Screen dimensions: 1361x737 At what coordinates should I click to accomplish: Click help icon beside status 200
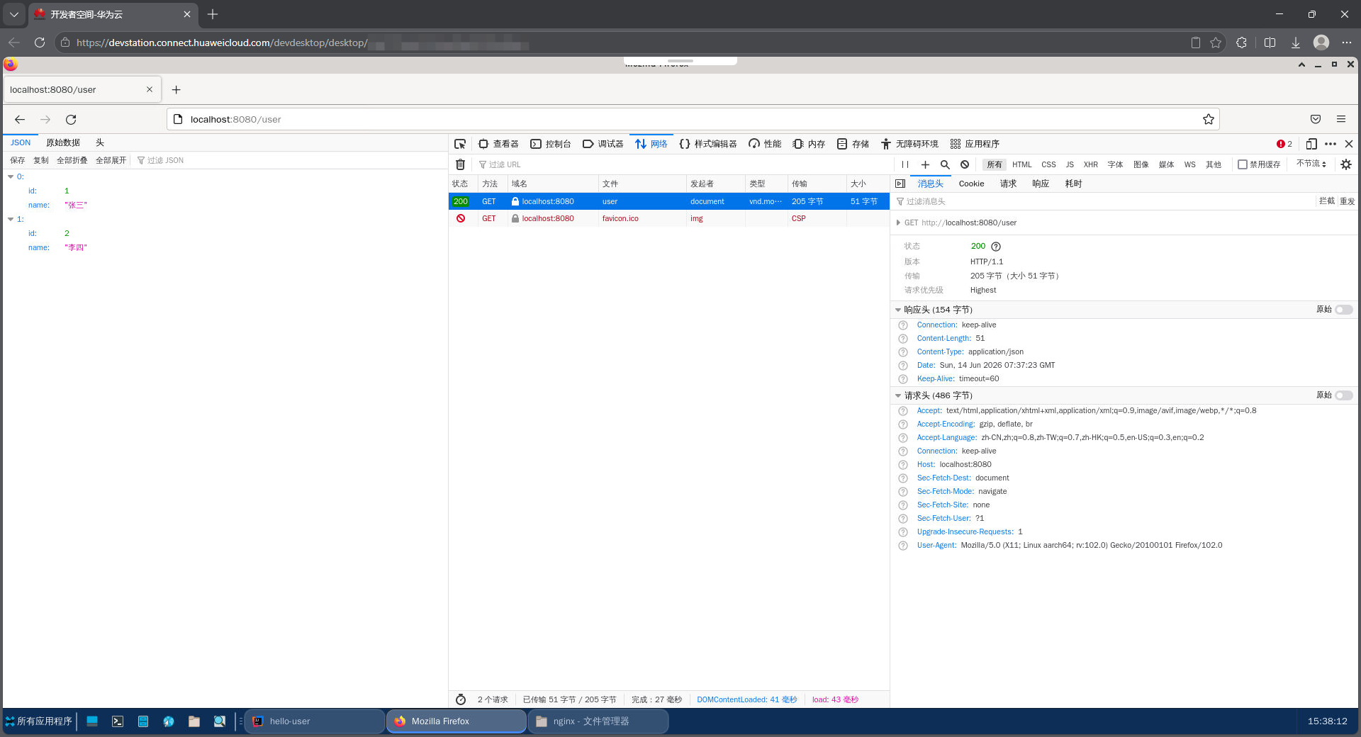[996, 247]
